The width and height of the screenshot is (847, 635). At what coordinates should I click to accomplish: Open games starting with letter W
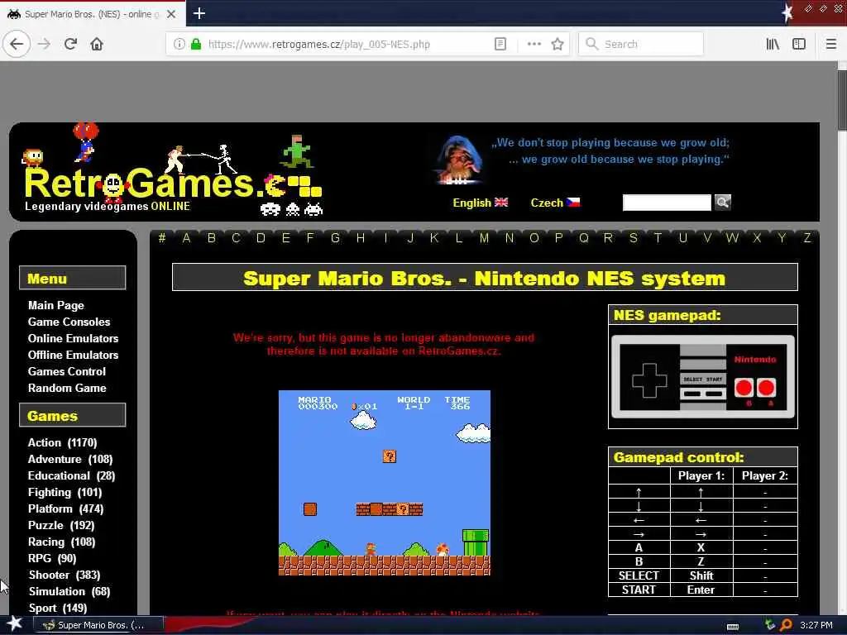(732, 237)
